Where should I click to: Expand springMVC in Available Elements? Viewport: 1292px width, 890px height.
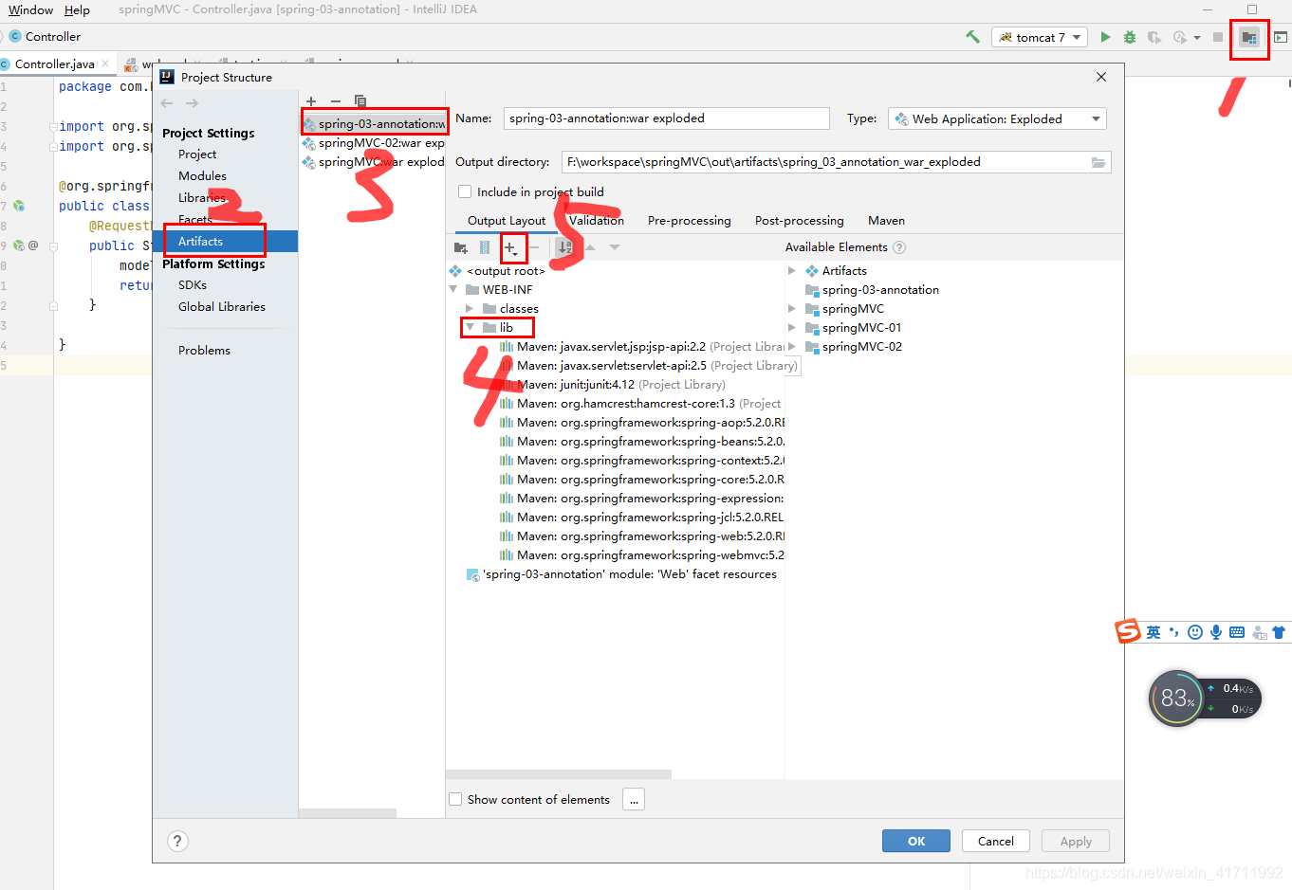coord(792,308)
